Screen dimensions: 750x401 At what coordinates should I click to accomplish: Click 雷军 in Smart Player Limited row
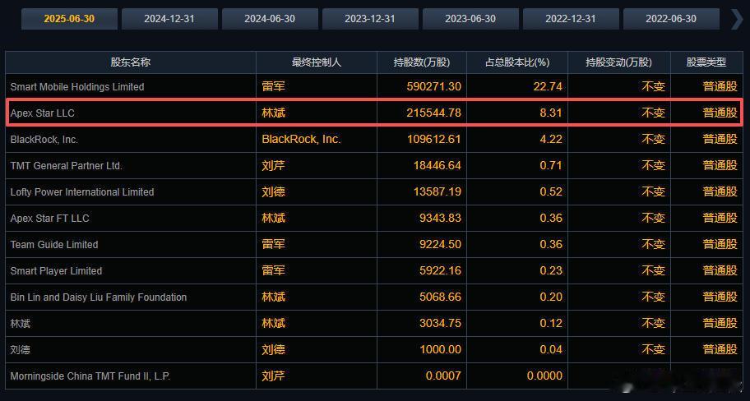[274, 270]
